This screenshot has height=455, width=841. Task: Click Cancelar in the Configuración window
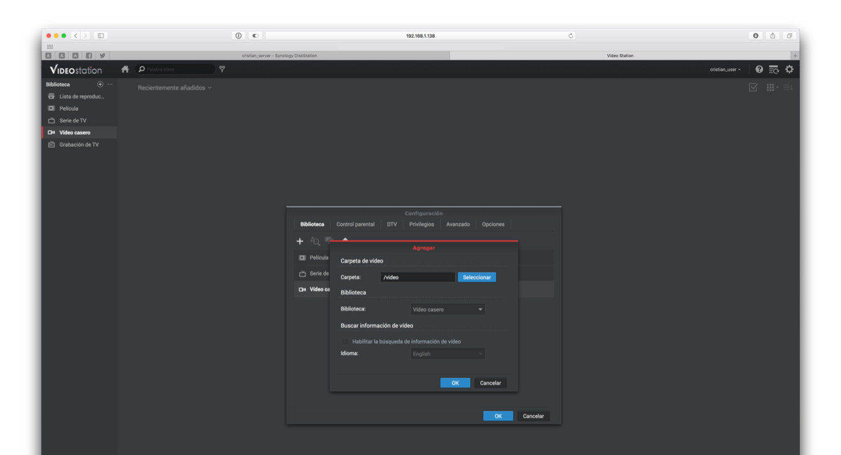[x=533, y=416]
